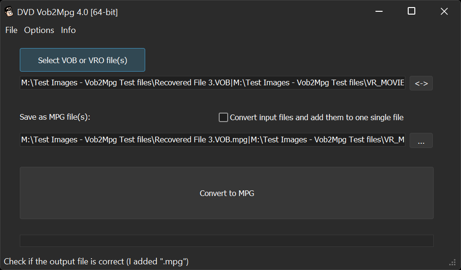Image resolution: width=461 pixels, height=270 pixels.
Task: Click the output MPG file path field
Action: [212, 140]
